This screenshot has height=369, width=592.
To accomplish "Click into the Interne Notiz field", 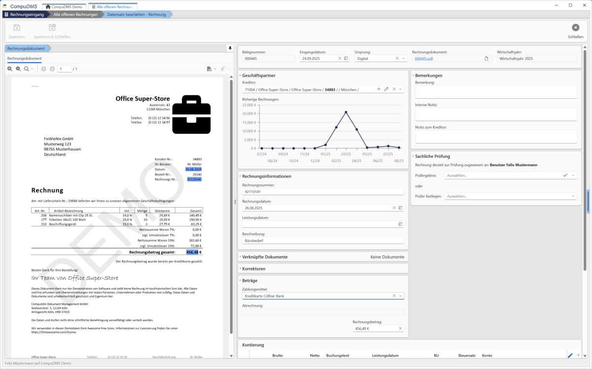I will [x=496, y=114].
